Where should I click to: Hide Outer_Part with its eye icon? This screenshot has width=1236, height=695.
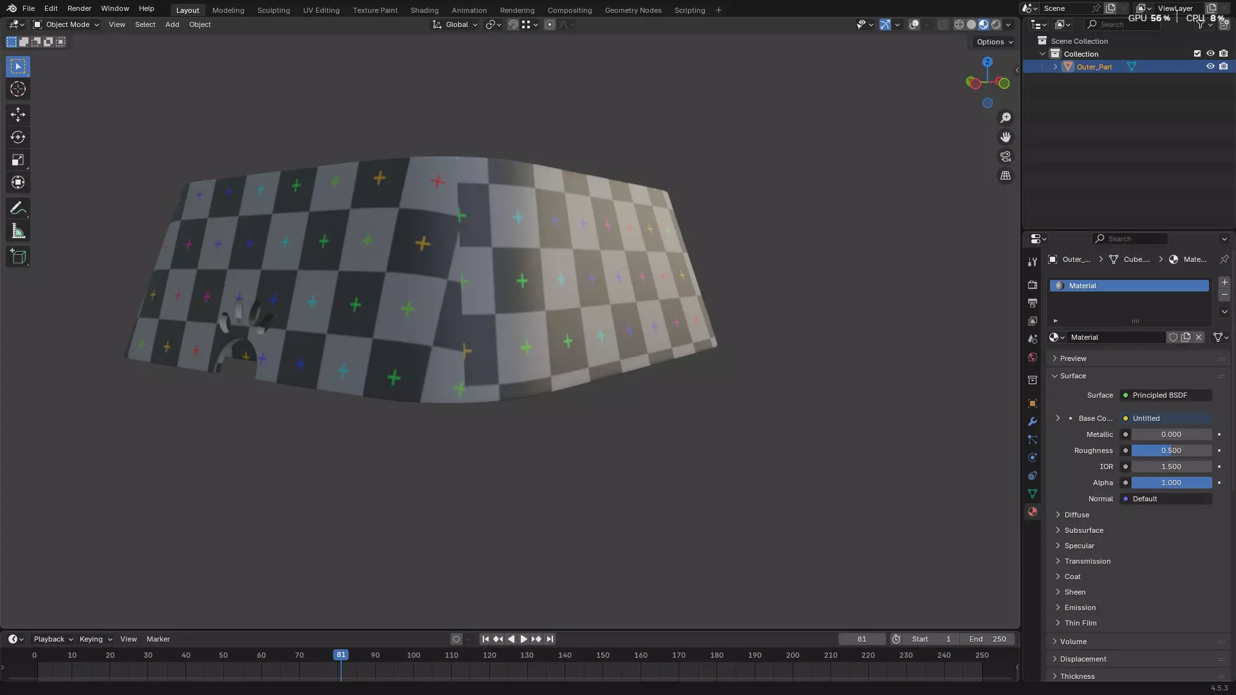tap(1210, 67)
